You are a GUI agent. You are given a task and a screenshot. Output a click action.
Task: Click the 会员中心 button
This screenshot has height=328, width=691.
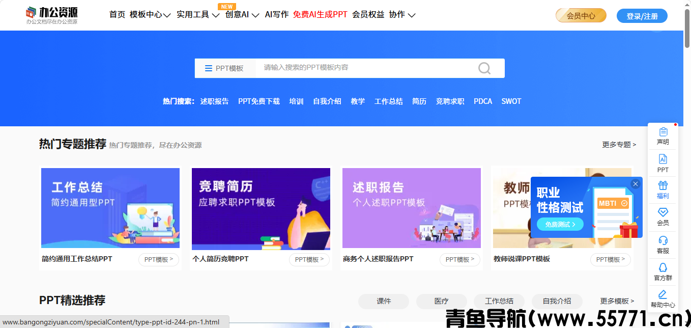[x=581, y=16]
